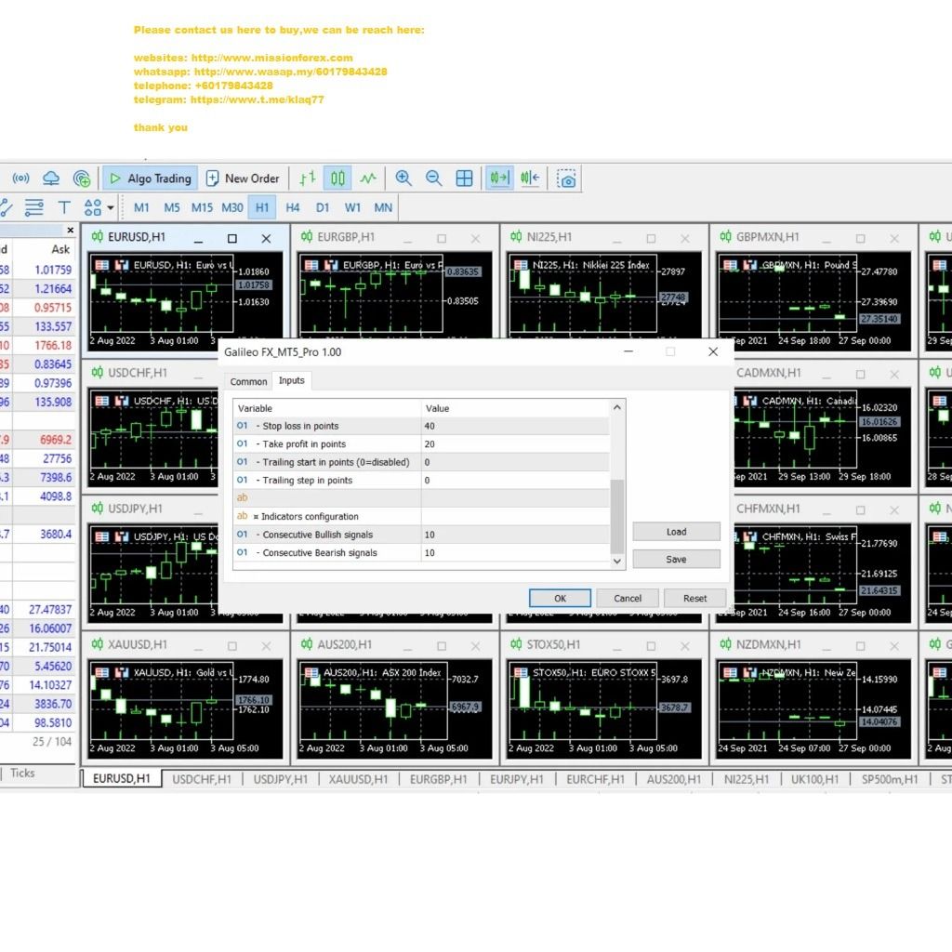Click the scroll up arrow in inputs list
Viewport: 952px width, 952px height.
617,407
